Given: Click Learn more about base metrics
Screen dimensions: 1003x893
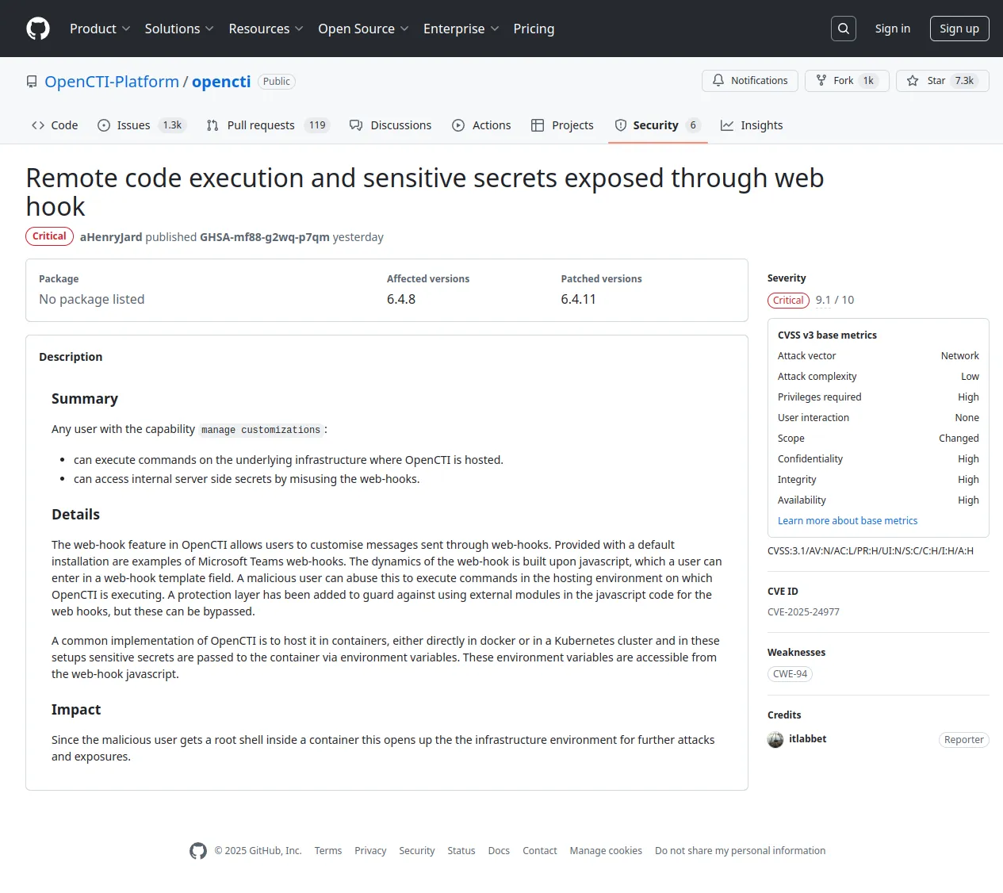Looking at the screenshot, I should click(x=848, y=521).
